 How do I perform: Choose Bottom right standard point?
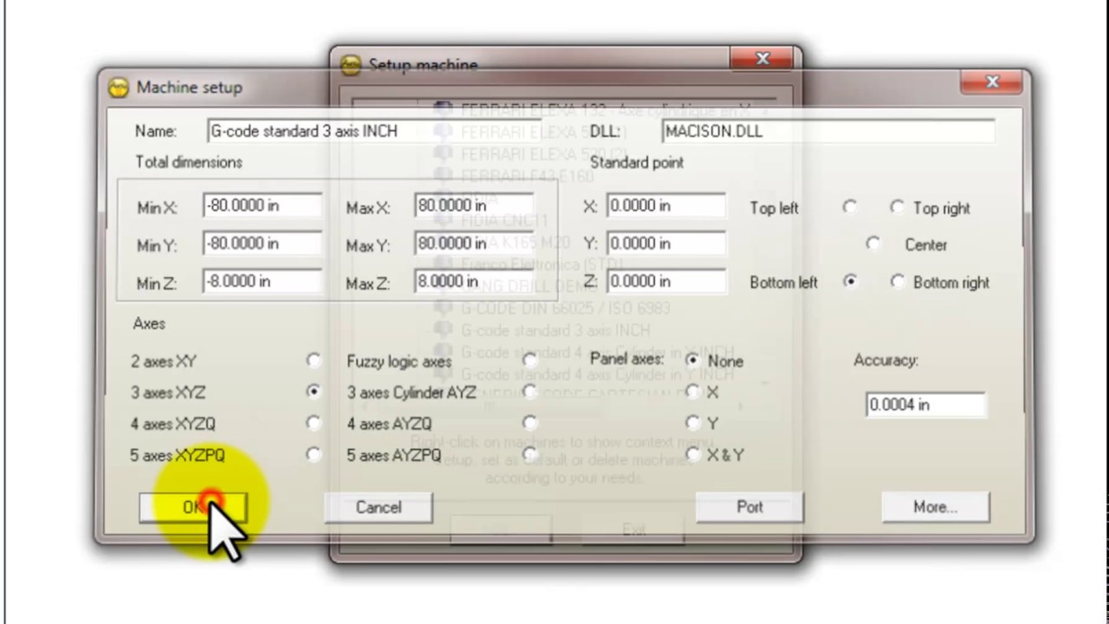tap(898, 282)
